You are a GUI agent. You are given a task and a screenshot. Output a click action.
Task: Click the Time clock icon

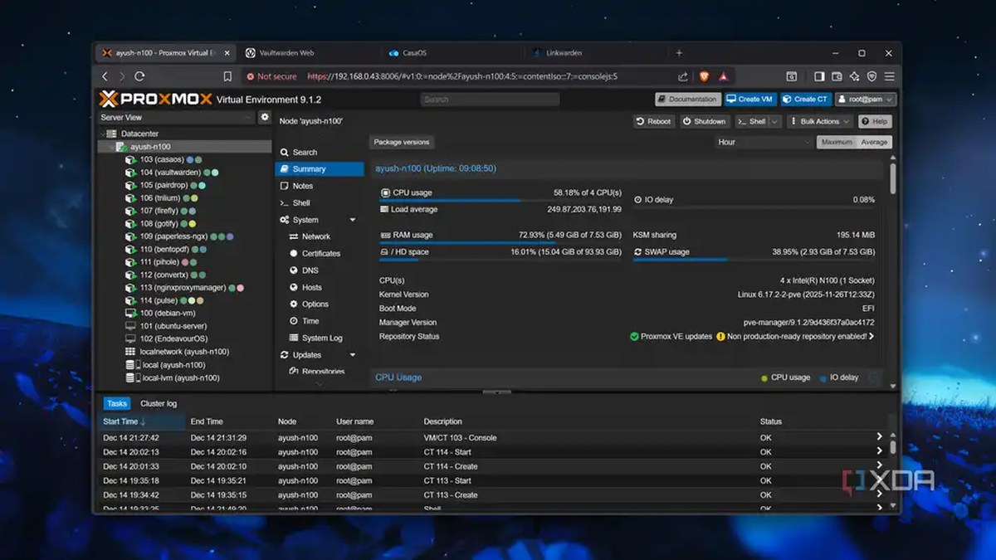[x=294, y=321]
